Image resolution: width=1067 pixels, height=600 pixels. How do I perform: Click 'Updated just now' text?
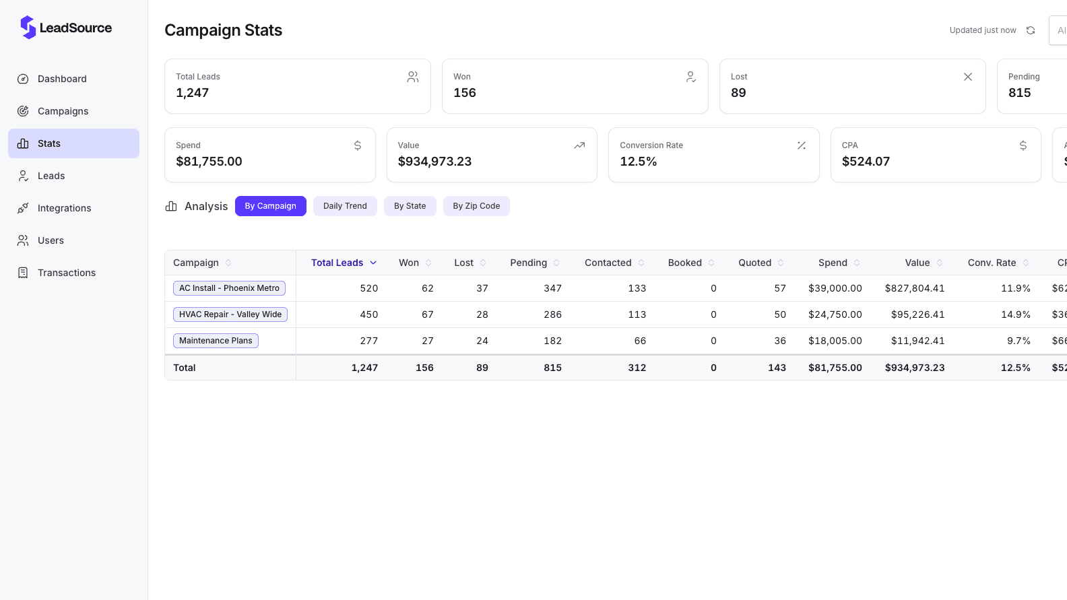point(983,30)
